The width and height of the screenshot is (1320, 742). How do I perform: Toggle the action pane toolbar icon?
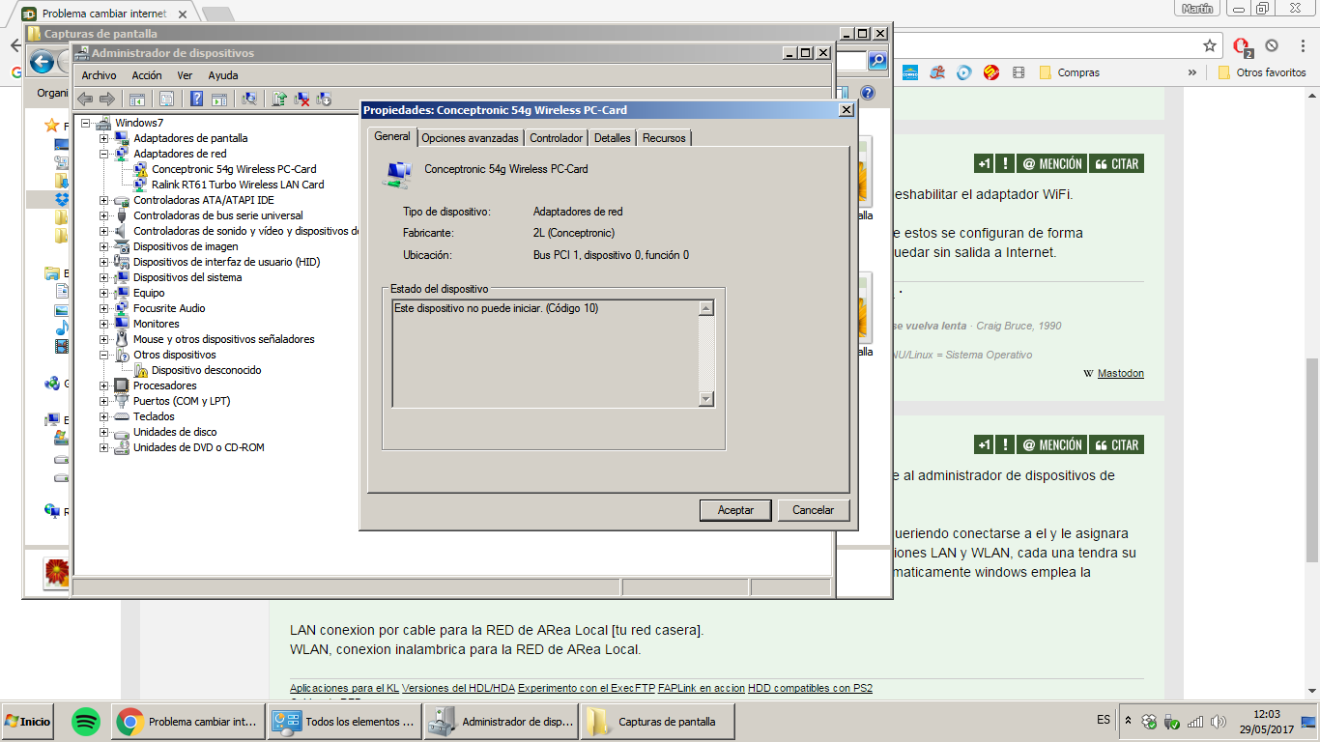tap(218, 99)
